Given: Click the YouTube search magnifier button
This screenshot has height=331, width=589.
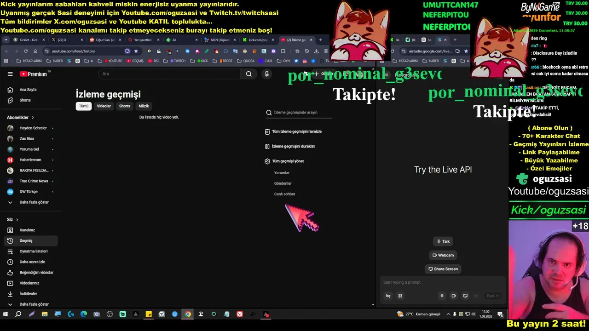Looking at the screenshot, I should [248, 74].
